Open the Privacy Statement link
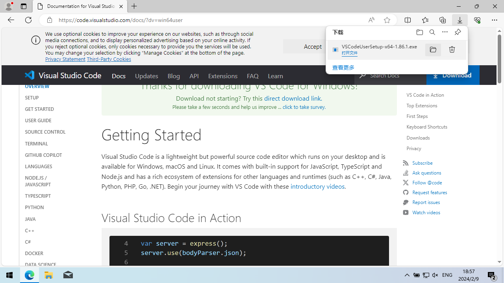 pos(65,59)
